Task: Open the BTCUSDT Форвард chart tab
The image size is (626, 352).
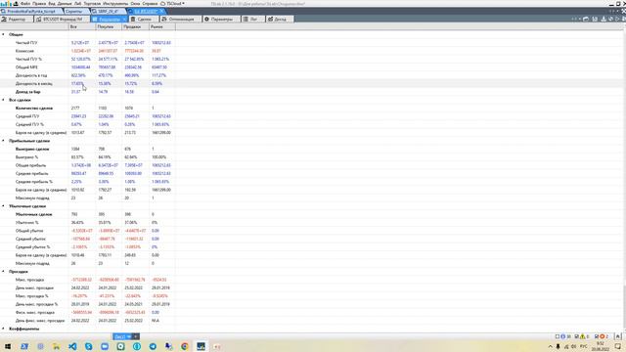Action: [63, 20]
